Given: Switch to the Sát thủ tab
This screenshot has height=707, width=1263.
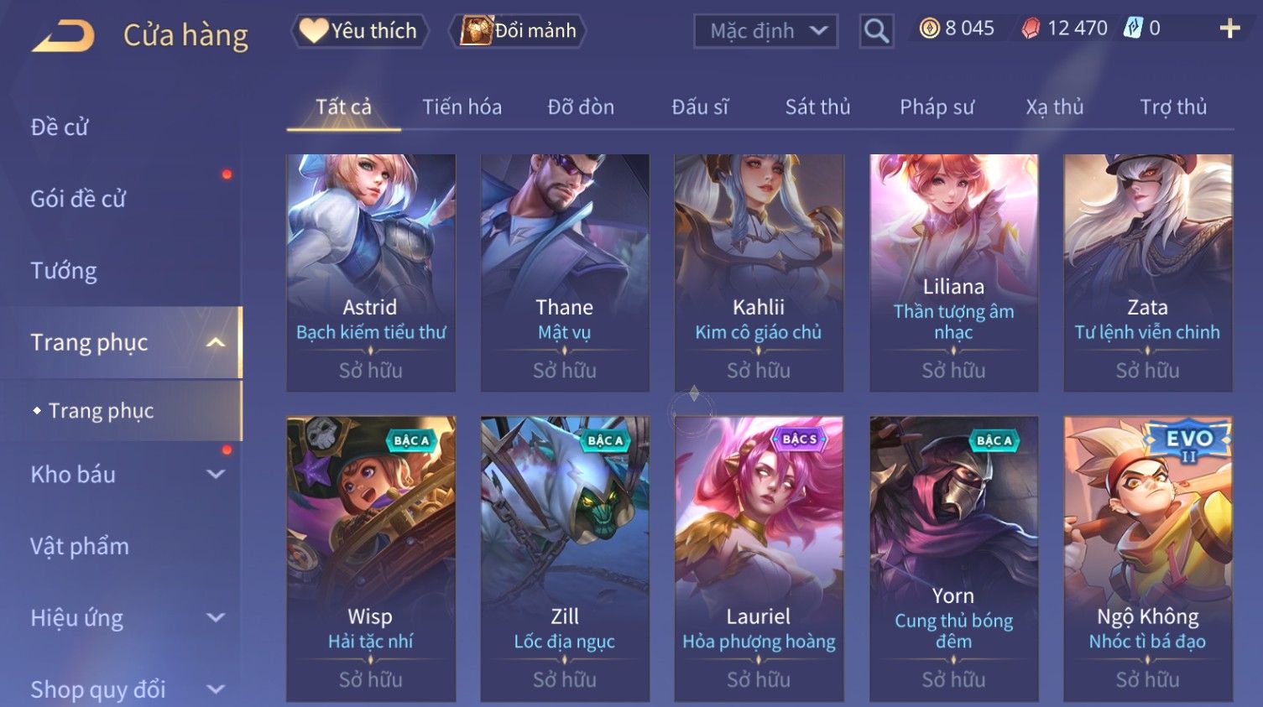Looking at the screenshot, I should [x=817, y=107].
